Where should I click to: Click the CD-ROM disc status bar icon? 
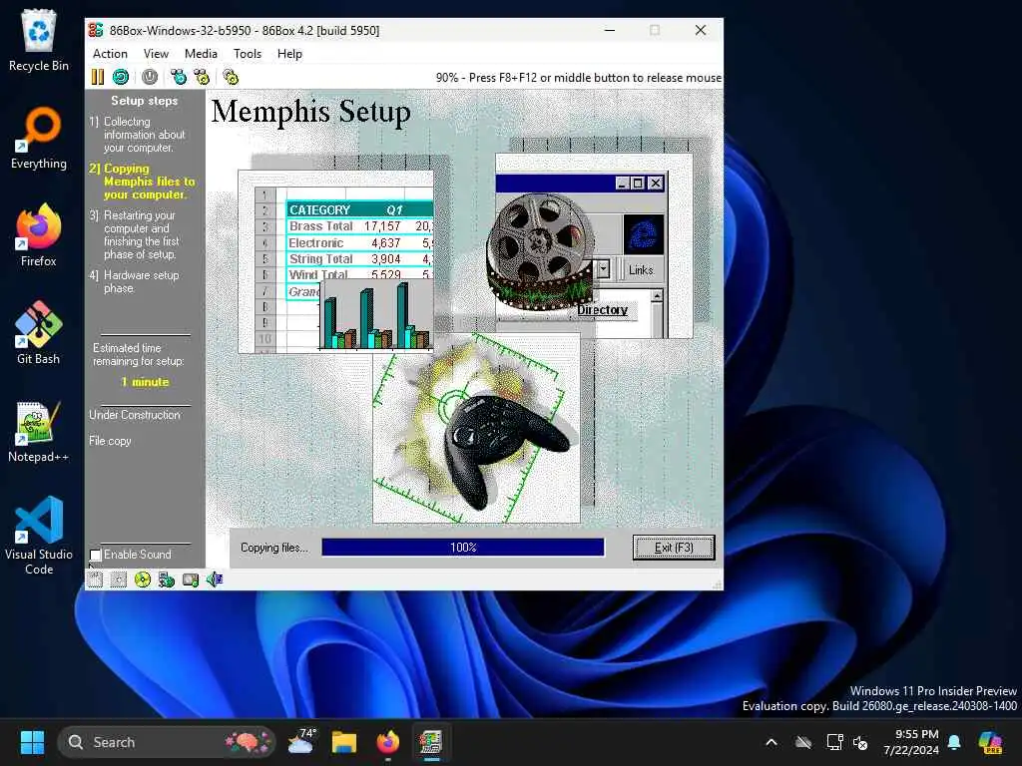142,579
